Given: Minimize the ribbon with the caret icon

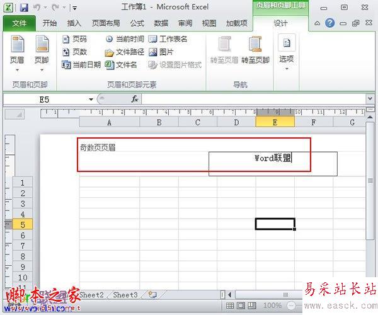Looking at the screenshot, I should coord(318,23).
